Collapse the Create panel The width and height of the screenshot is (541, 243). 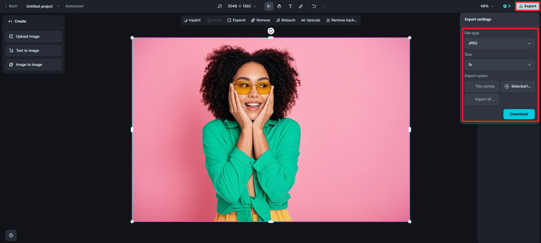tap(11, 21)
